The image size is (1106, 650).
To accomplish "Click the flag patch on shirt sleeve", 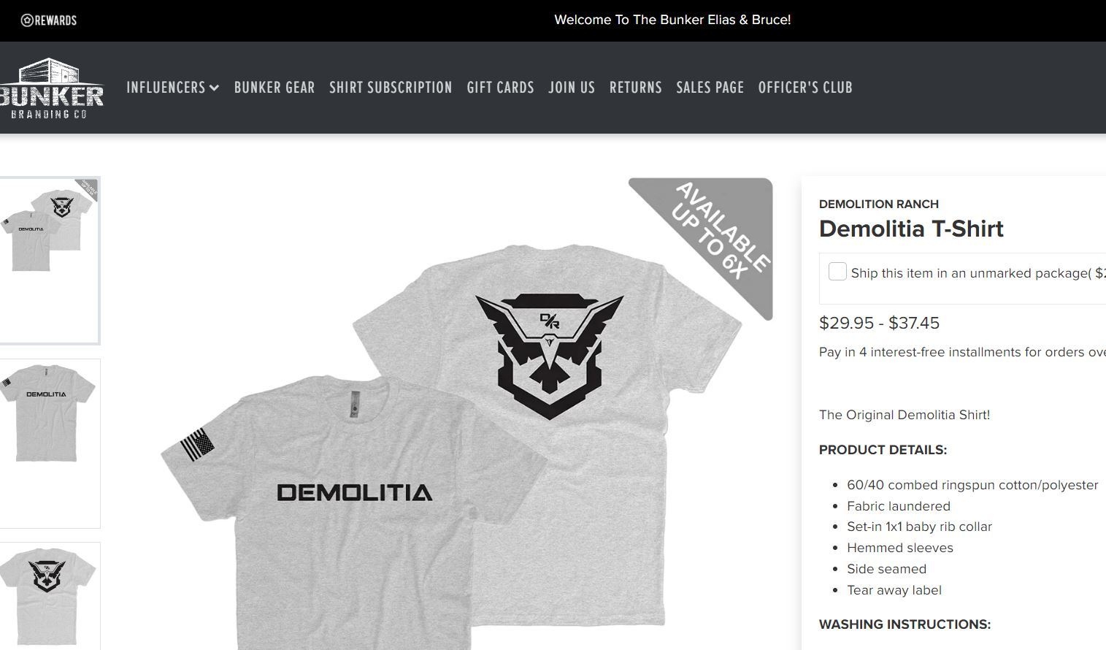I will tap(197, 445).
